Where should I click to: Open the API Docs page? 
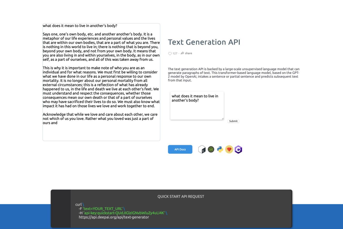pyautogui.click(x=180, y=149)
